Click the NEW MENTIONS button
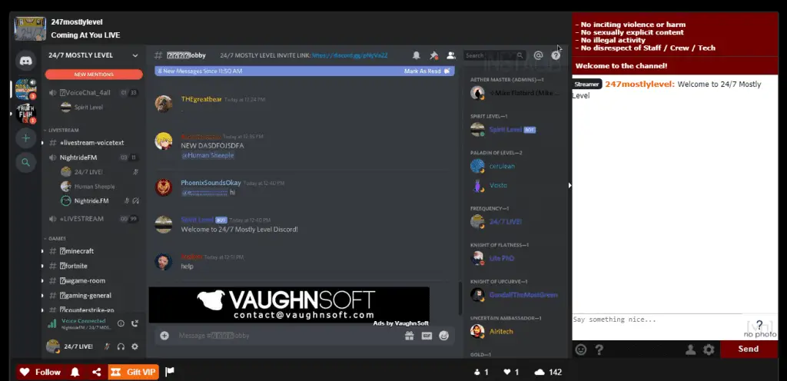Image resolution: width=787 pixels, height=381 pixels. pos(94,75)
